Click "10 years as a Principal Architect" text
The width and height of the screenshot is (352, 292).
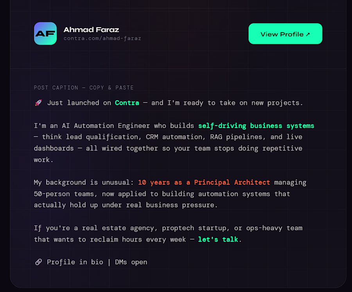coord(204,182)
